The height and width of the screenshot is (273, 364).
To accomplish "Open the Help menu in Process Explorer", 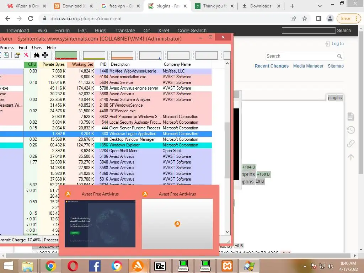I will point(51,48).
